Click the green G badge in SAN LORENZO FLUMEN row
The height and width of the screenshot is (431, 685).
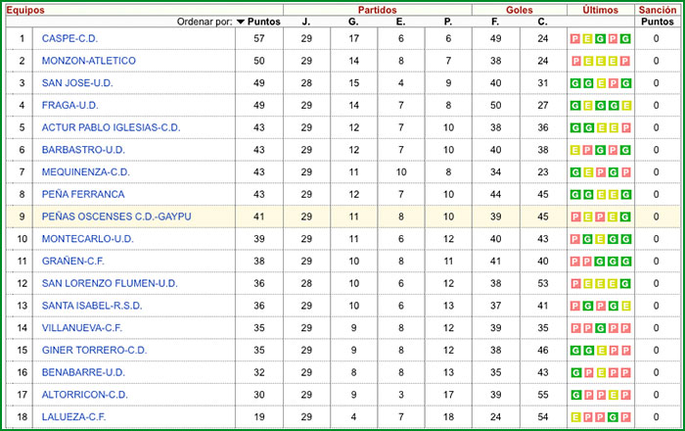[624, 284]
